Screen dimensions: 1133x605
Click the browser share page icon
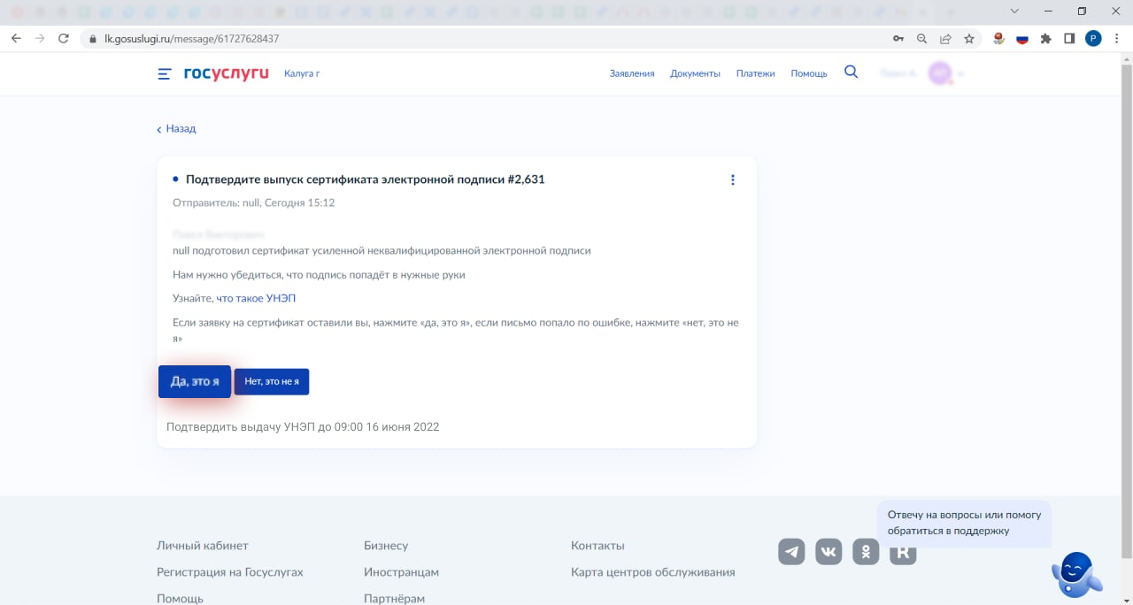[x=945, y=39]
